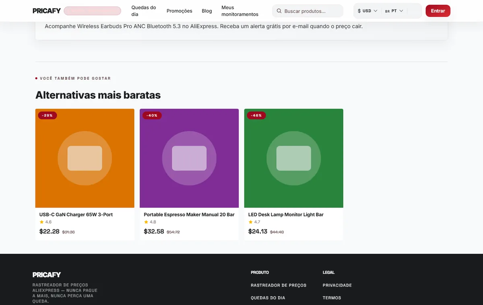Open the purple Portable Espresso Maker thumbnail
483x305 pixels.
[189, 158]
